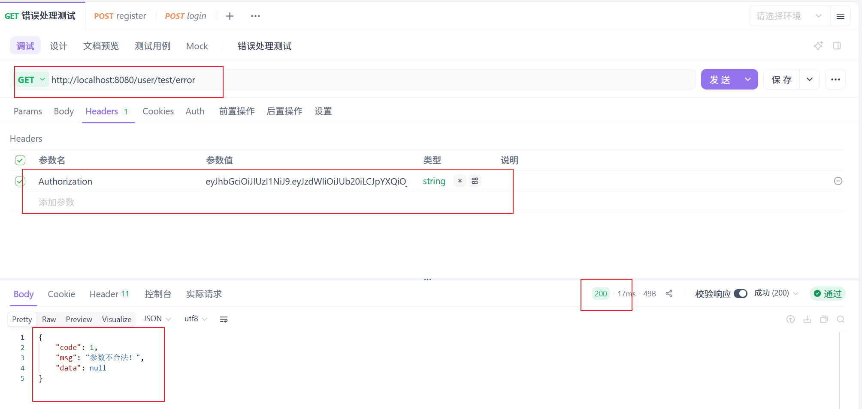Open the response Cookie tab
This screenshot has width=862, height=409.
pos(61,294)
